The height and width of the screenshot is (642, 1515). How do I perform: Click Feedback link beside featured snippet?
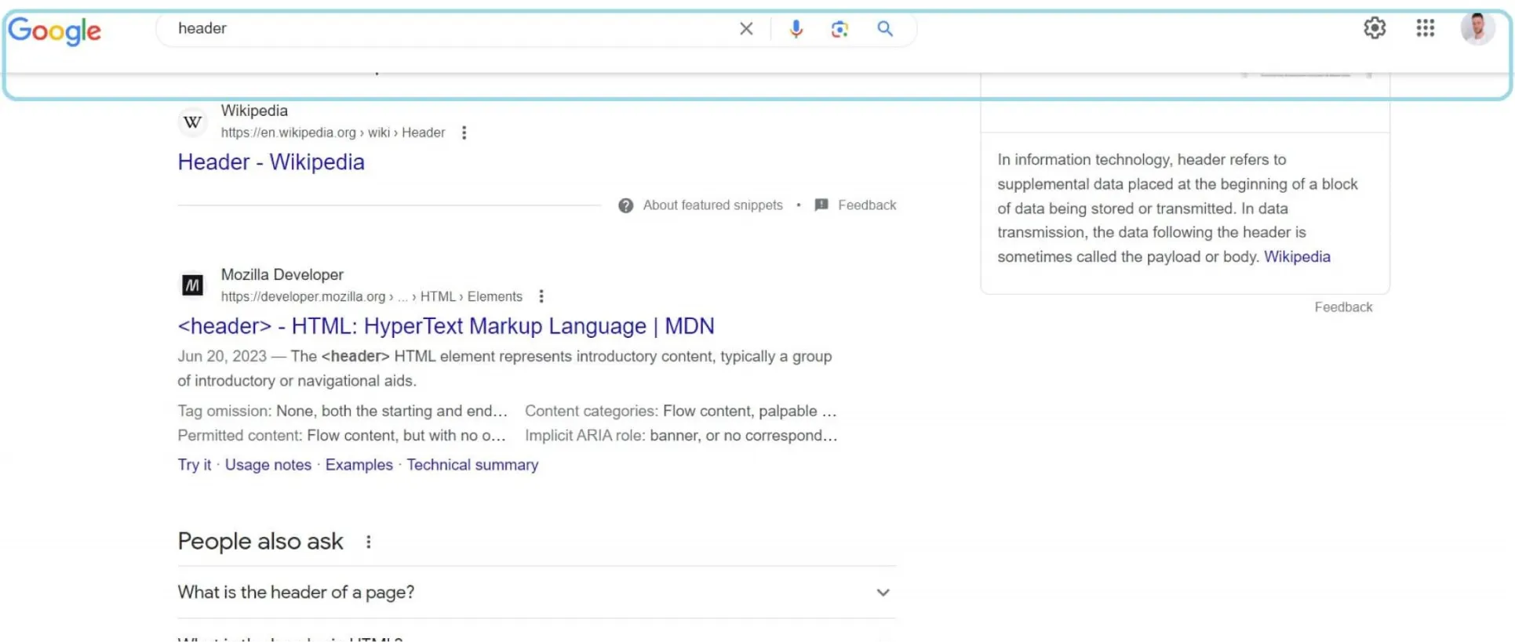pos(867,205)
